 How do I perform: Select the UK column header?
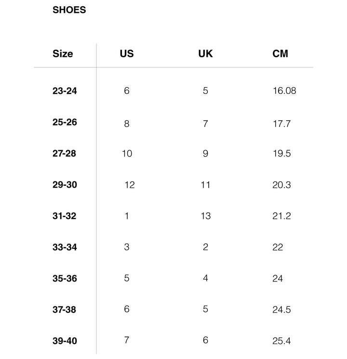pos(205,54)
